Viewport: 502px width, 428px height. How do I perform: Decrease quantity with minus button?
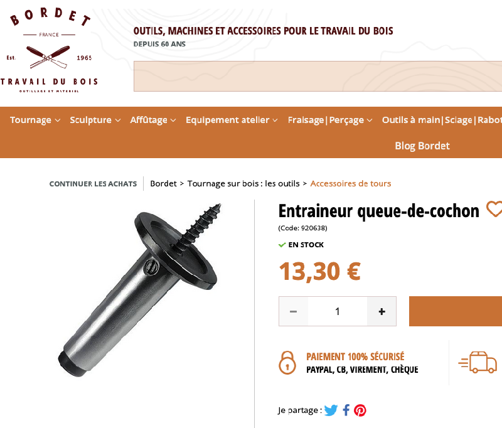293,311
